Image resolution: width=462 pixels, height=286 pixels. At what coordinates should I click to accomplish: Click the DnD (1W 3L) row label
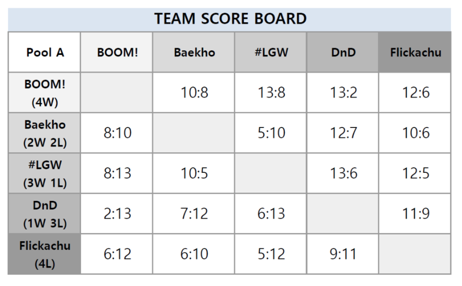pyautogui.click(x=44, y=213)
